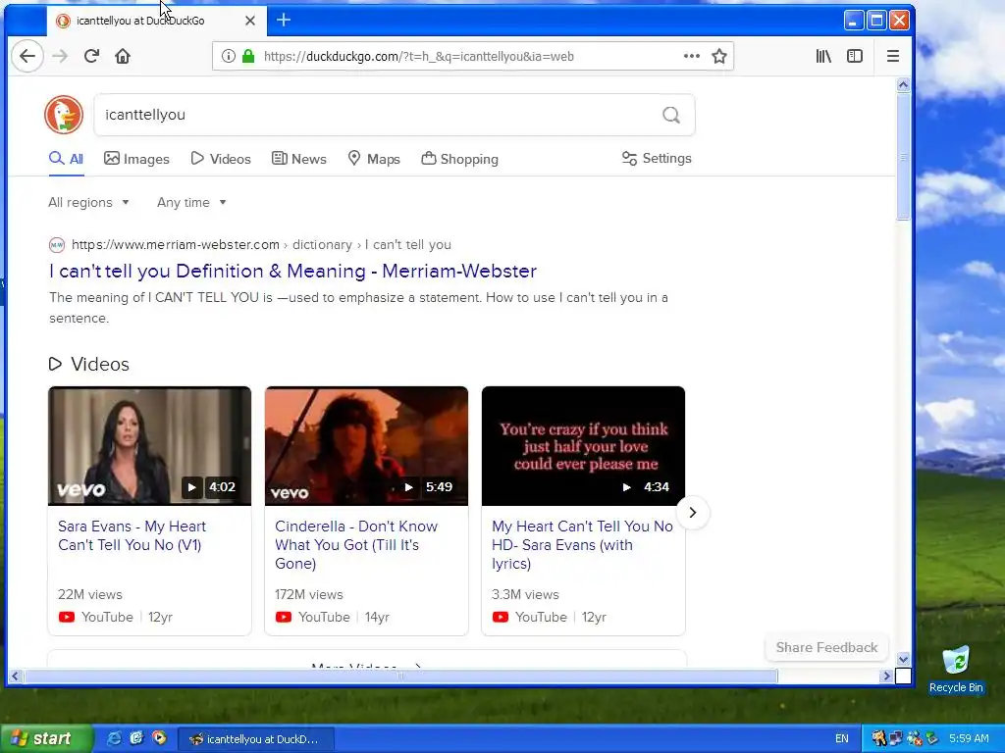Image resolution: width=1005 pixels, height=753 pixels.
Task: Select the All results tab
Action: click(66, 159)
